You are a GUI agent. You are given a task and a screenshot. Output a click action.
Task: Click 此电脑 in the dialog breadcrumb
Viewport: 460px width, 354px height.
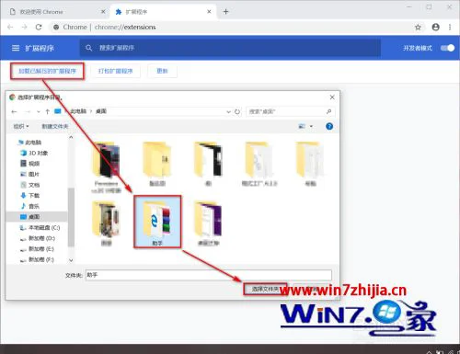point(78,111)
